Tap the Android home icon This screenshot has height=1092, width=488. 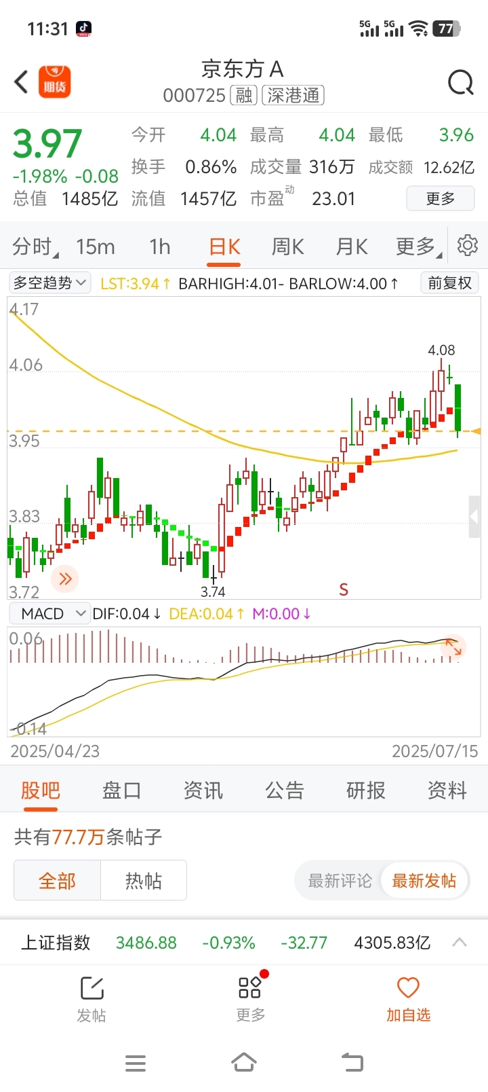click(244, 1062)
